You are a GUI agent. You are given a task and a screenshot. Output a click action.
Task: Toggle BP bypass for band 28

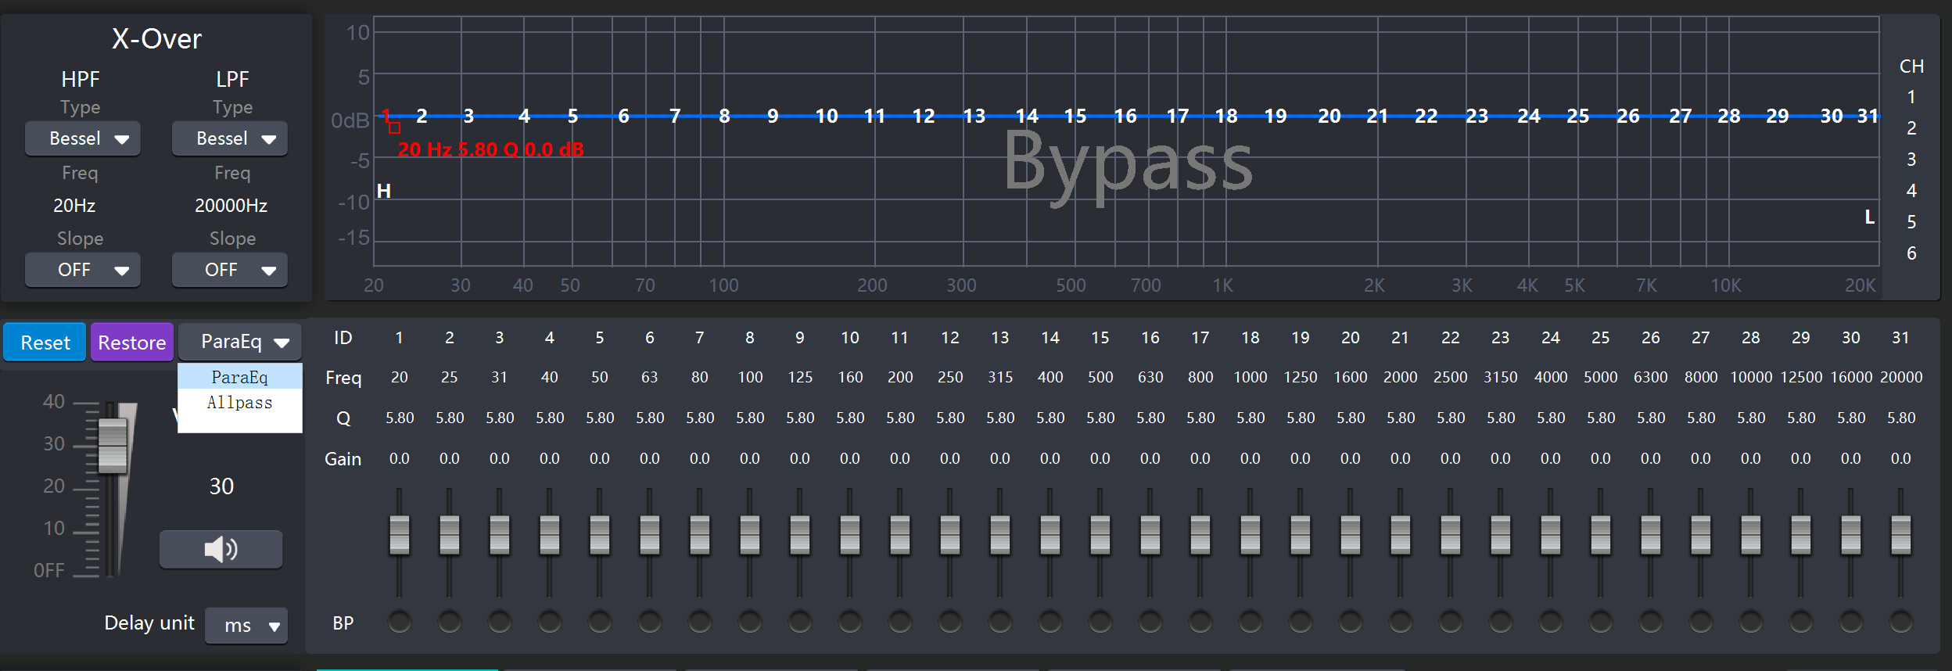pos(1750,622)
